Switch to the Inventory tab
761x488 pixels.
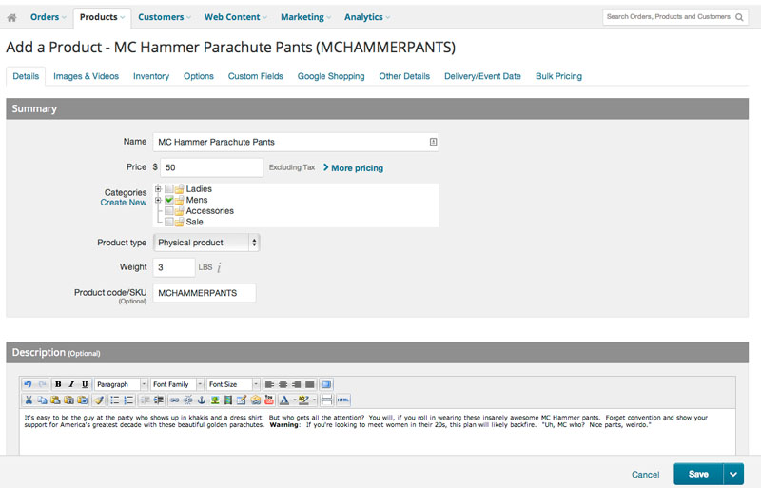click(x=151, y=76)
